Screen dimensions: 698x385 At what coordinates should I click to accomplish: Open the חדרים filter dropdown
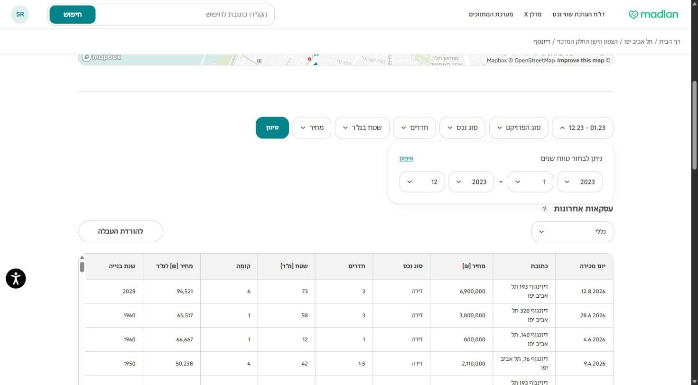point(414,128)
